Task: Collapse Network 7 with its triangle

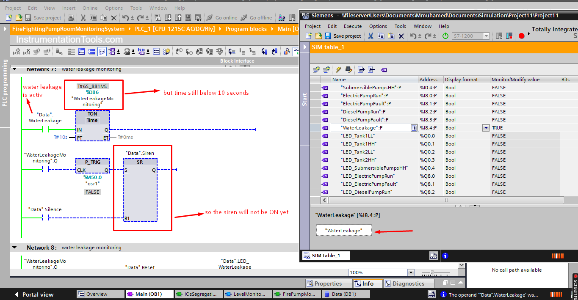Action: pyautogui.click(x=15, y=69)
